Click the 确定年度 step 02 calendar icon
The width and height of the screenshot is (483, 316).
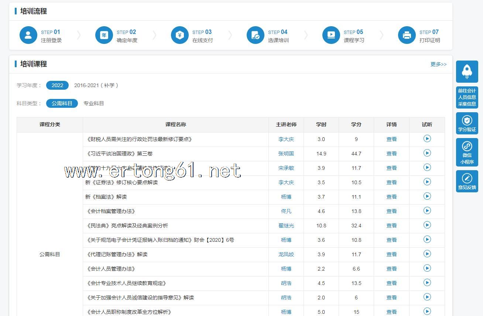(x=104, y=35)
